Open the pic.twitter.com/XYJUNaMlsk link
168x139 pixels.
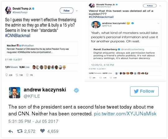(x=125, y=114)
